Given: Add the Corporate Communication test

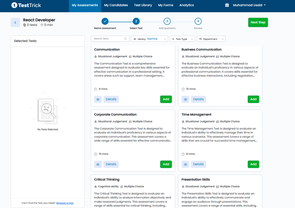Looking at the screenshot, I should point(166,164).
